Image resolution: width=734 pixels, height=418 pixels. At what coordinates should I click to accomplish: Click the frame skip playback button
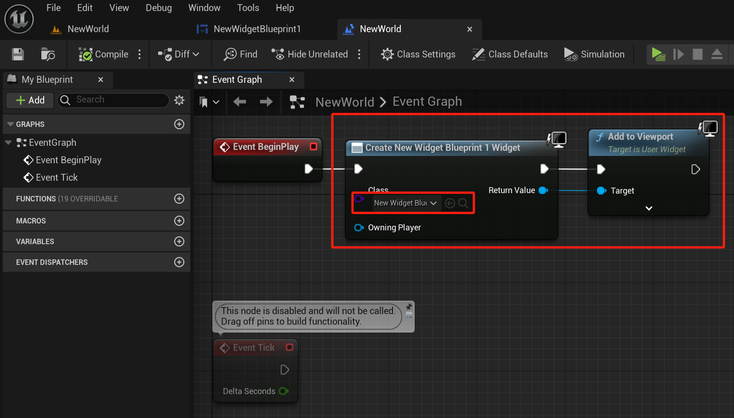[x=678, y=54]
